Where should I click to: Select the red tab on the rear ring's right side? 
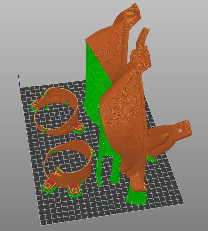(x=79, y=127)
